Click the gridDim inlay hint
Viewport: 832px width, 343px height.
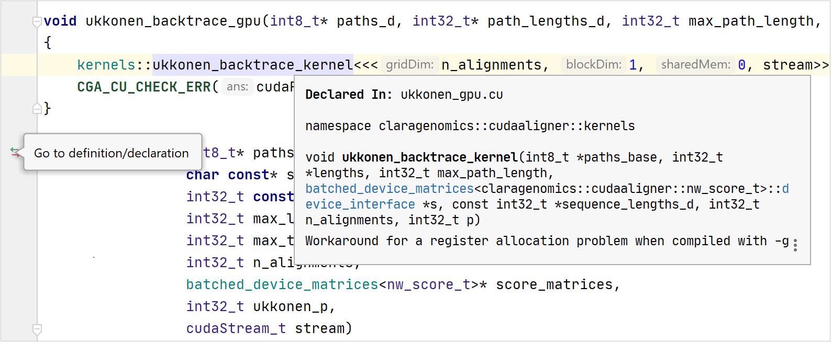(409, 65)
